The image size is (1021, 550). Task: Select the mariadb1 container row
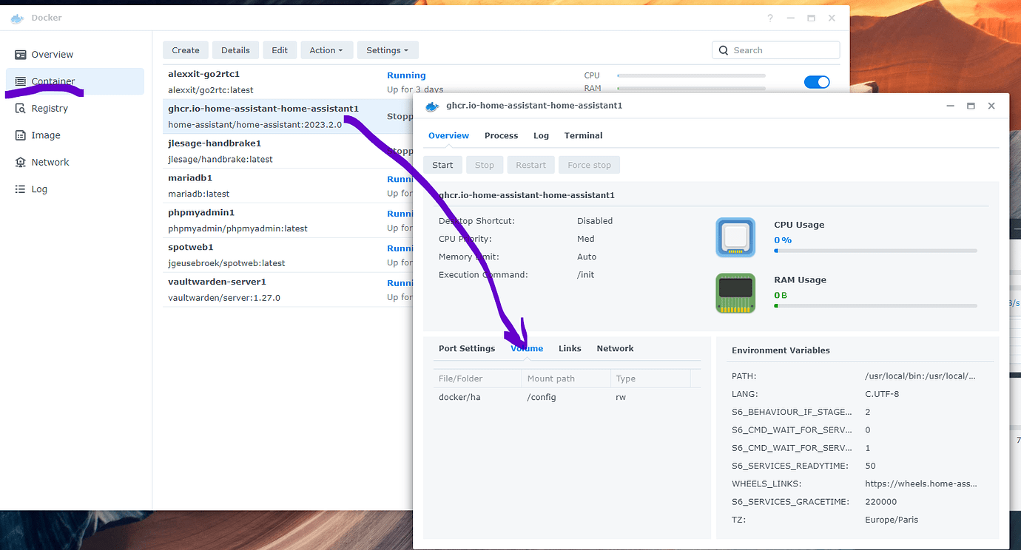pos(287,186)
